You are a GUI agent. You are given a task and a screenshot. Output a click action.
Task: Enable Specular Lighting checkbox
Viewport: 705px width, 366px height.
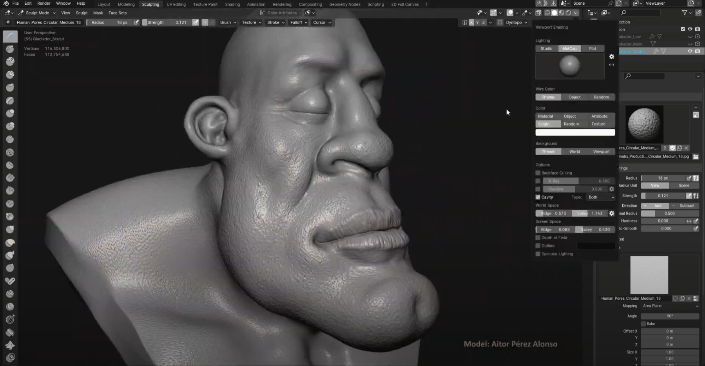pyautogui.click(x=538, y=254)
